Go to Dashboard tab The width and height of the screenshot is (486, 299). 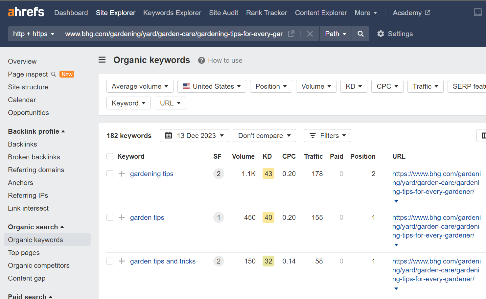pos(71,13)
